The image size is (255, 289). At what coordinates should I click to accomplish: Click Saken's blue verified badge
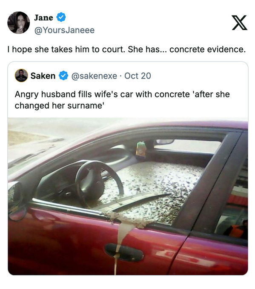click(63, 76)
